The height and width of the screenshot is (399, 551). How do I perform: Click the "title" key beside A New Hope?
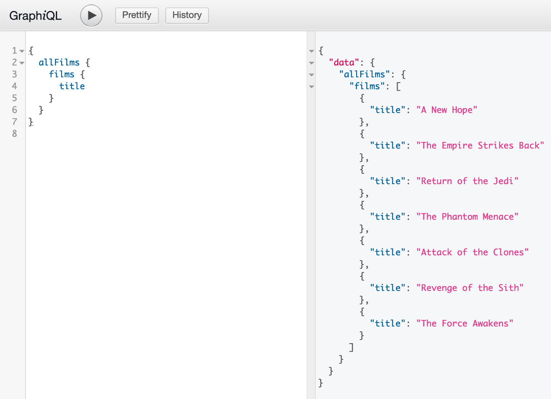tap(388, 110)
